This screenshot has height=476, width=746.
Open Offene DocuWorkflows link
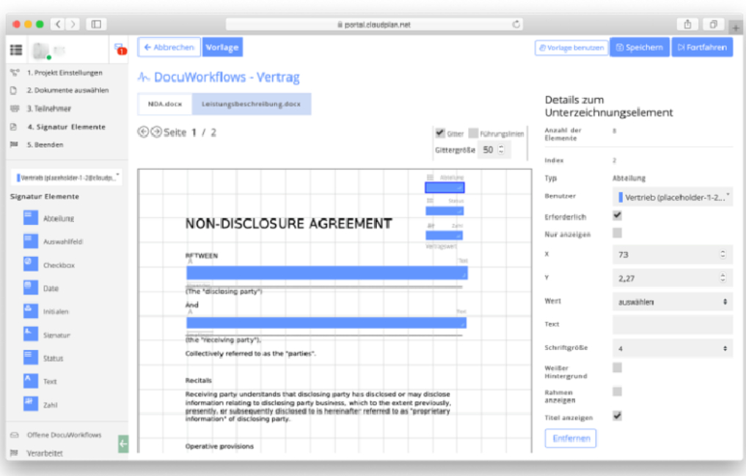(x=65, y=435)
